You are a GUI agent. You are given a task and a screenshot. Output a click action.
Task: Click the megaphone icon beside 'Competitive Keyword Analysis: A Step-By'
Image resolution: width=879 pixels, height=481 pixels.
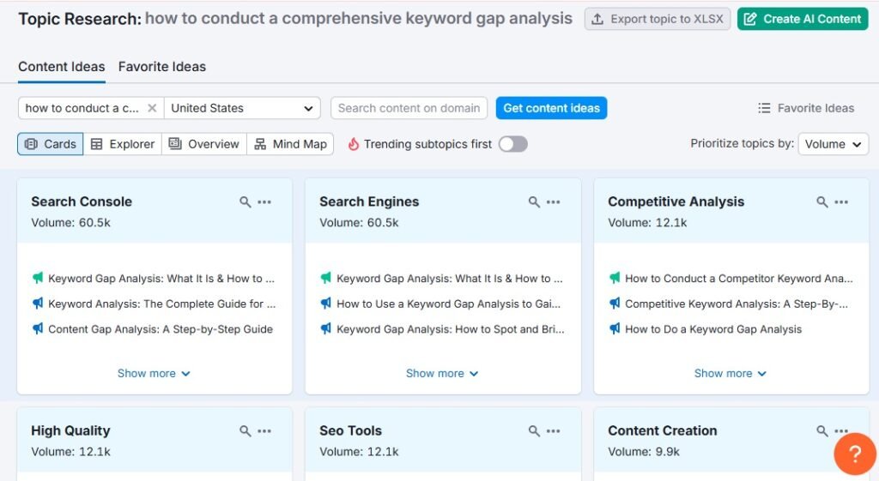(x=615, y=304)
